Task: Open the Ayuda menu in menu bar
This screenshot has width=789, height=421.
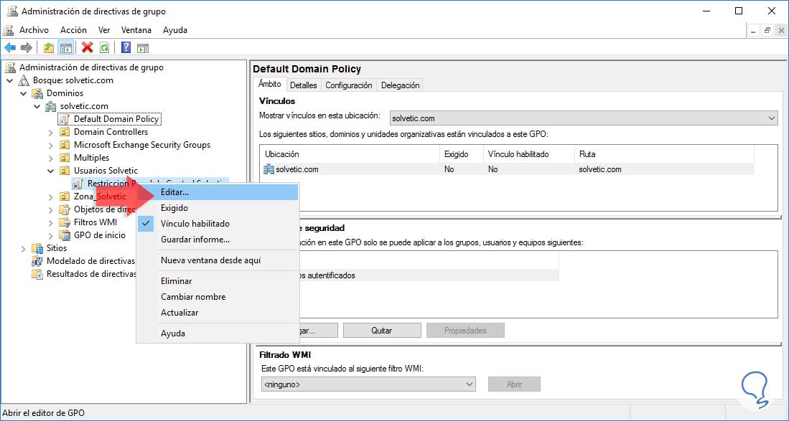Action: 175,30
